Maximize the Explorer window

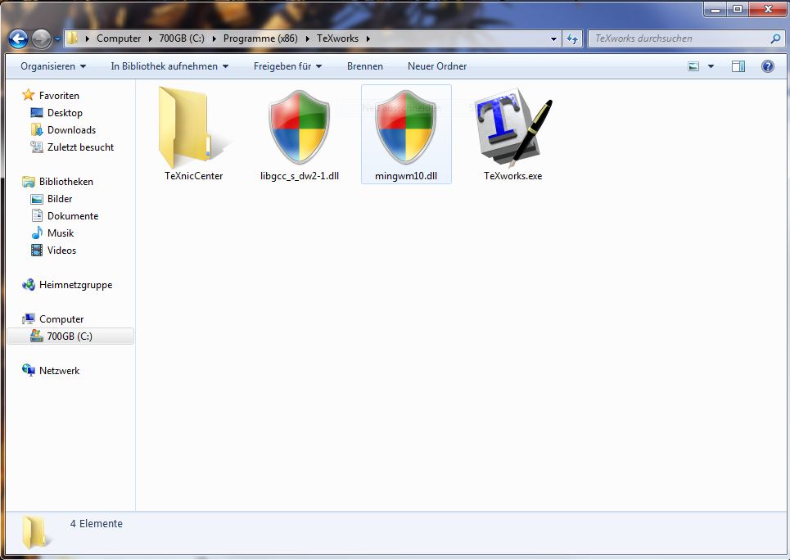click(737, 9)
